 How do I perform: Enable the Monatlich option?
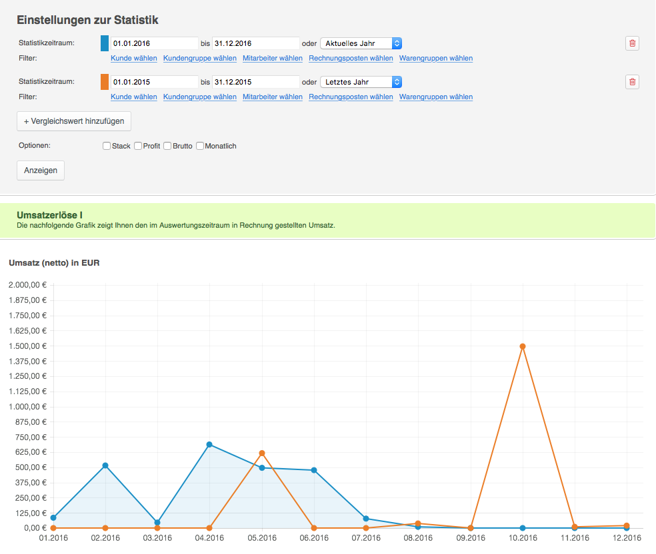pos(200,146)
